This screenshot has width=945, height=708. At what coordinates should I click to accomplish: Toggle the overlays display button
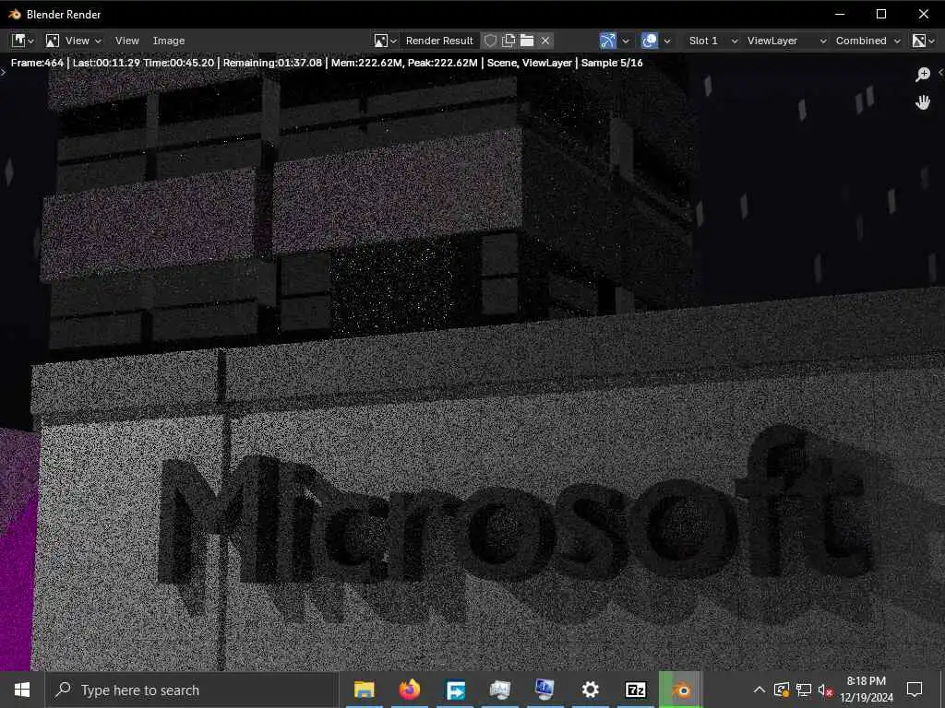pyautogui.click(x=650, y=41)
